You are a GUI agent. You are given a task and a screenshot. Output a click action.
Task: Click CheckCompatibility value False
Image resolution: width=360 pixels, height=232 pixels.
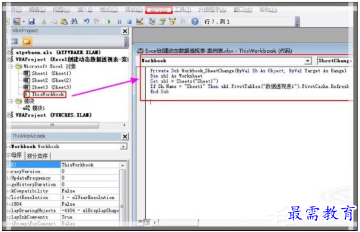pos(90,191)
